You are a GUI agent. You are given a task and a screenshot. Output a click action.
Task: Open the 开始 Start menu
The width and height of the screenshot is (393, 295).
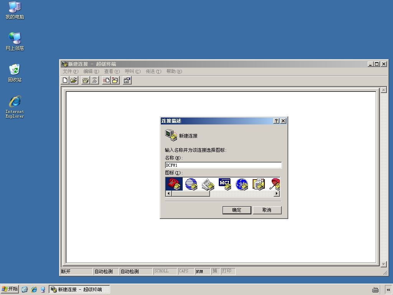[x=10, y=289]
